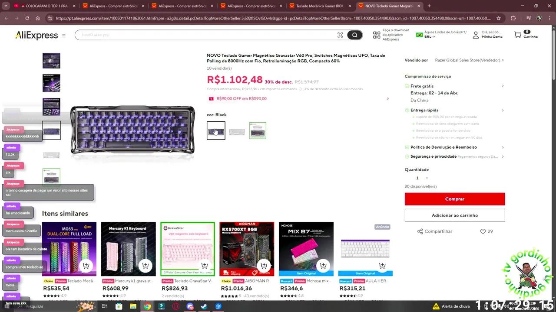The height and width of the screenshot is (312, 556).
Task: Click the heart wishlist icon
Action: 483,231
